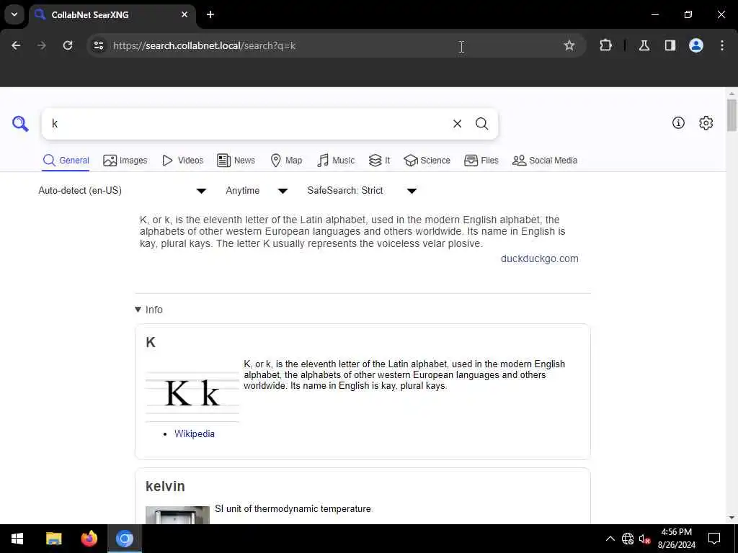Click the Chromium taskbar icon

coord(125,539)
